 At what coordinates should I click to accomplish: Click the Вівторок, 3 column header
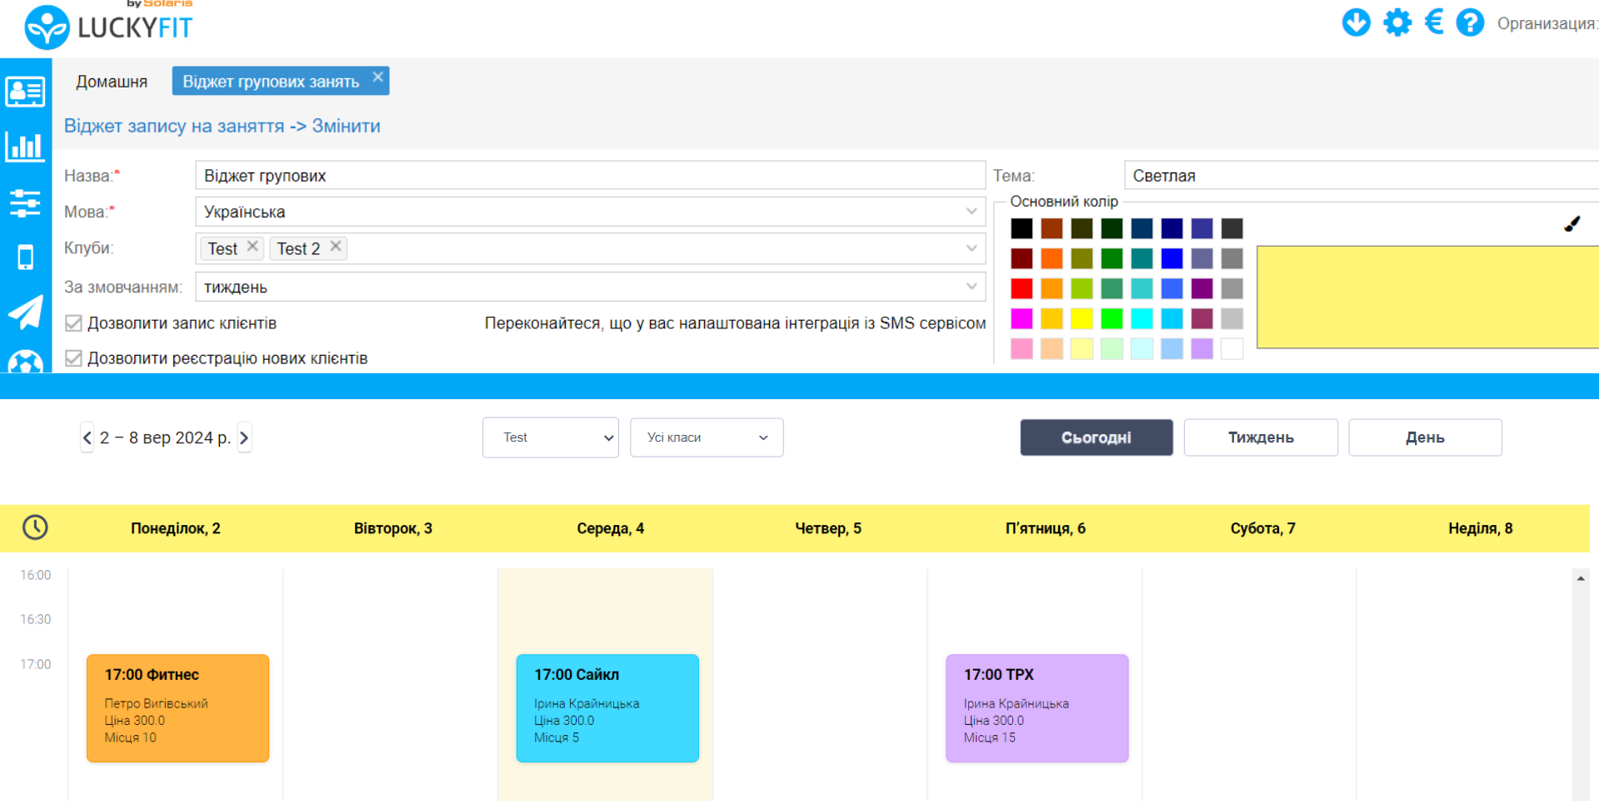coord(393,528)
